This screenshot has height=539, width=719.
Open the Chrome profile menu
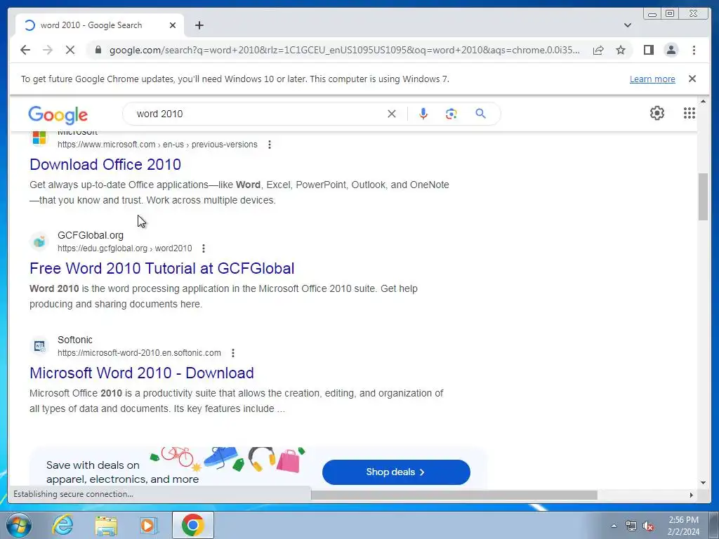tap(671, 50)
